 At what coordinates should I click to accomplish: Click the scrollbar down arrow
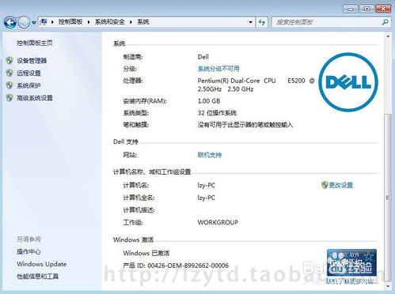[x=388, y=286]
